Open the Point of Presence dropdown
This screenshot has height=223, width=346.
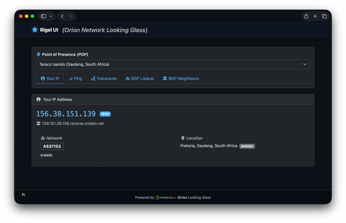173,64
